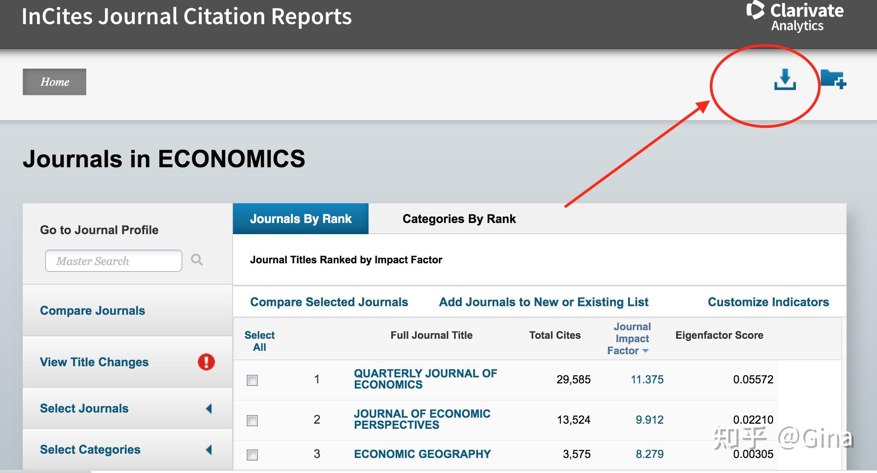877x473 pixels.
Task: Click the master search magnifier icon
Action: (x=197, y=260)
